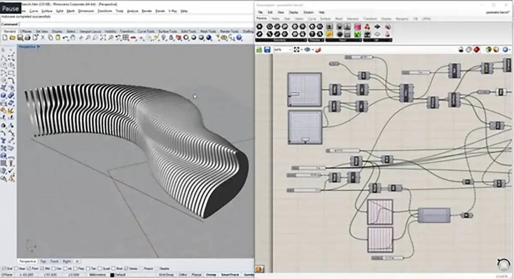Viewport: 514px width, 279px height.
Task: Click the red shaded preview mode icon
Action: [x=476, y=50]
